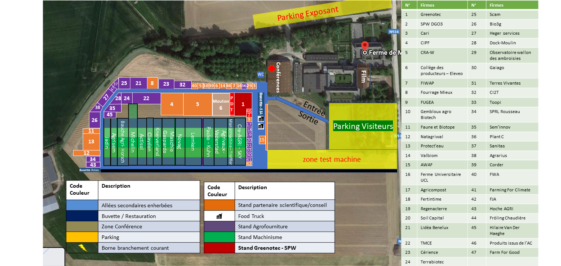Image resolution: width=561 pixels, height=266 pixels.
Task: Click Greenotec in the Firmes table
Action: (x=431, y=14)
